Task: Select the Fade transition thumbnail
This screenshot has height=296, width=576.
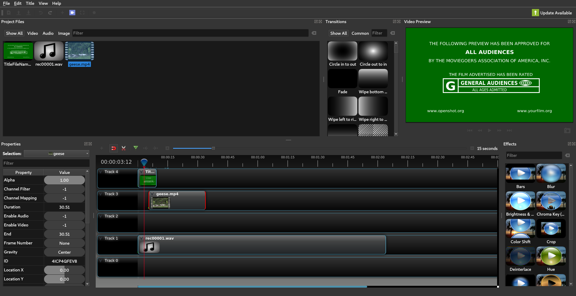Action: point(342,79)
